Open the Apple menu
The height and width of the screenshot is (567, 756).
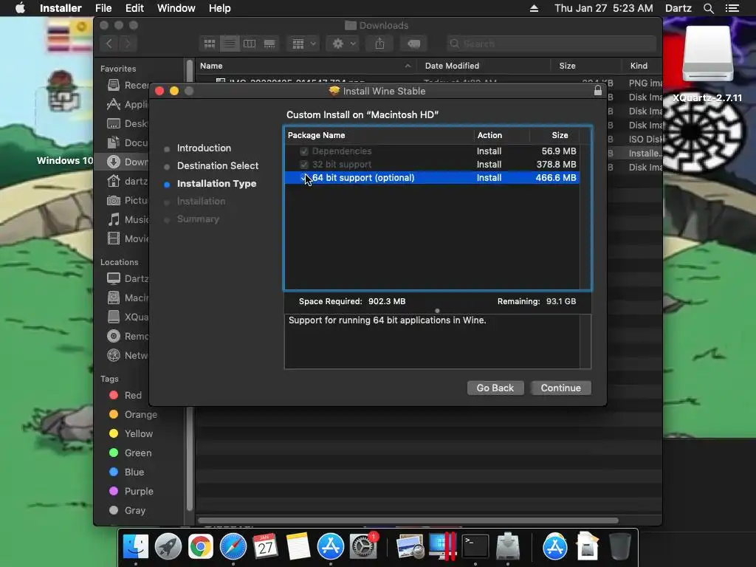20,8
